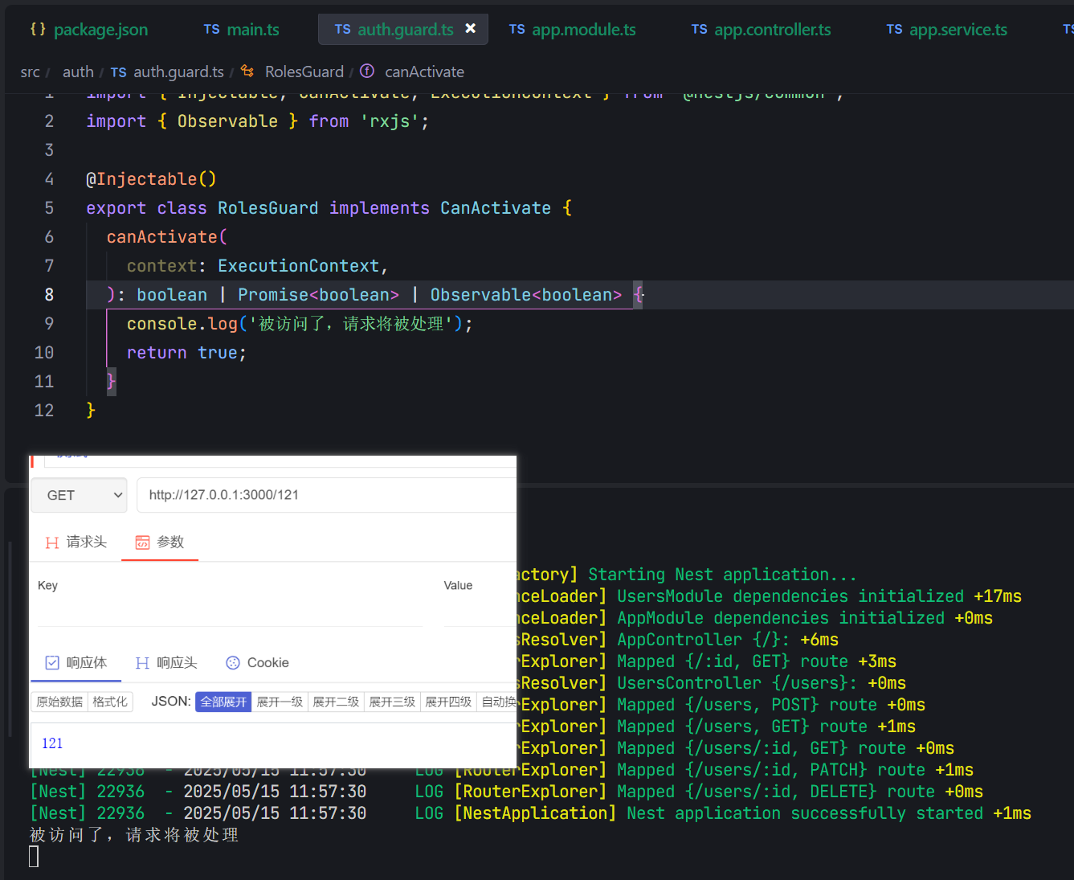1074x880 pixels.
Task: Click the 响应体 checkmark icon
Action: tap(52, 663)
